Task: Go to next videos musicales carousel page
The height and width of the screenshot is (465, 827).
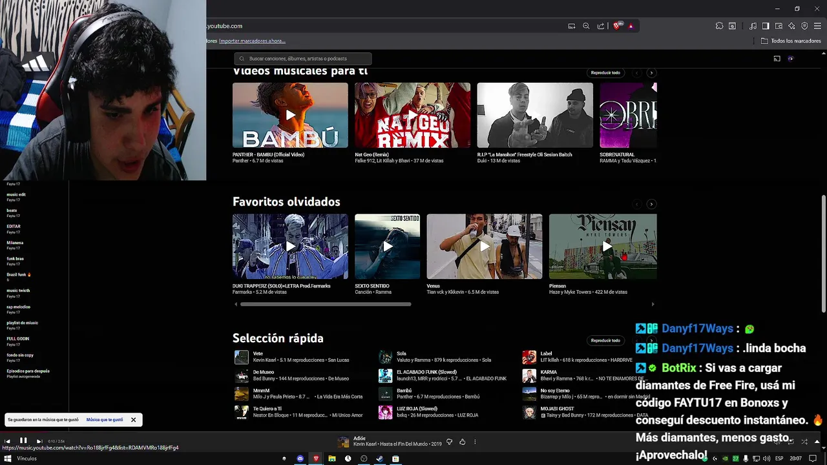Action: (x=651, y=73)
